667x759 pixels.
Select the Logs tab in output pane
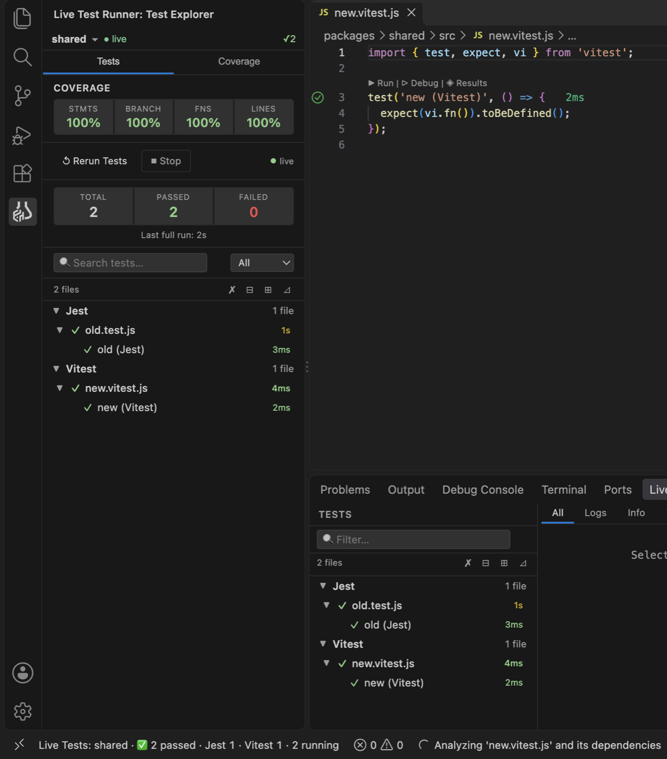595,513
